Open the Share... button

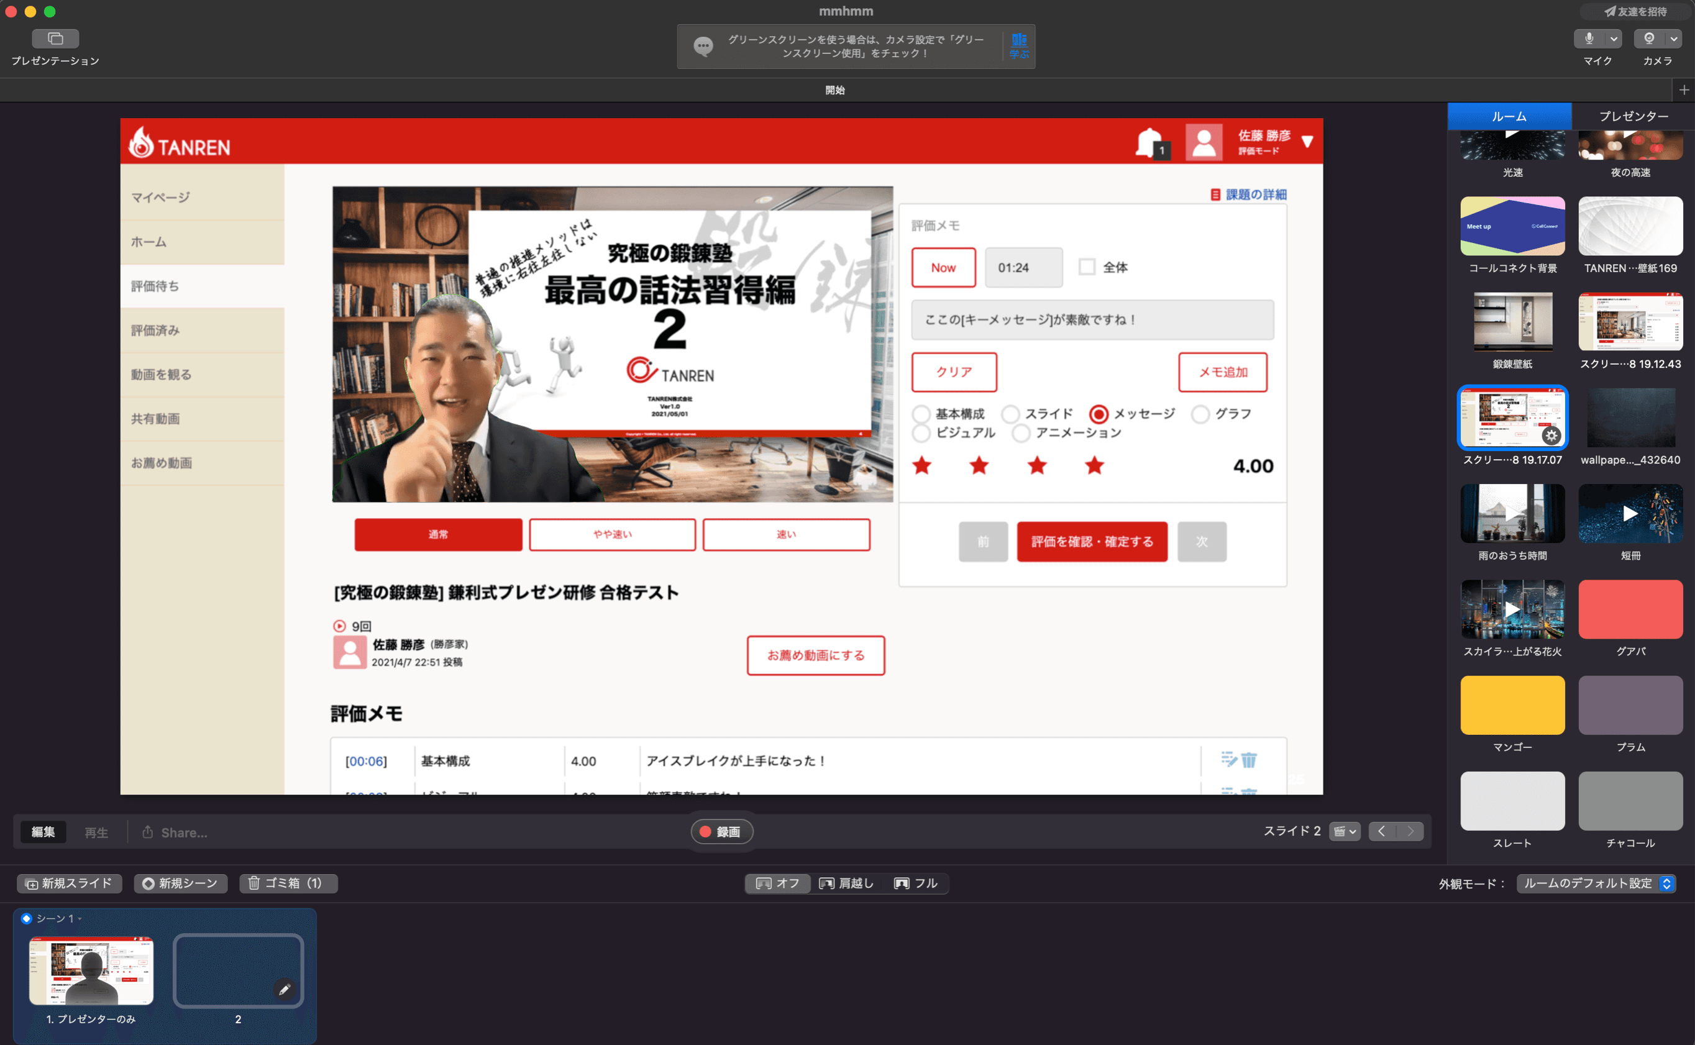175,833
